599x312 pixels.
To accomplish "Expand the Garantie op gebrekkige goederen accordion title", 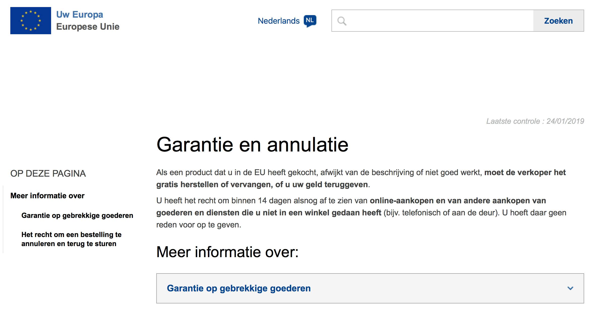I will click(239, 288).
